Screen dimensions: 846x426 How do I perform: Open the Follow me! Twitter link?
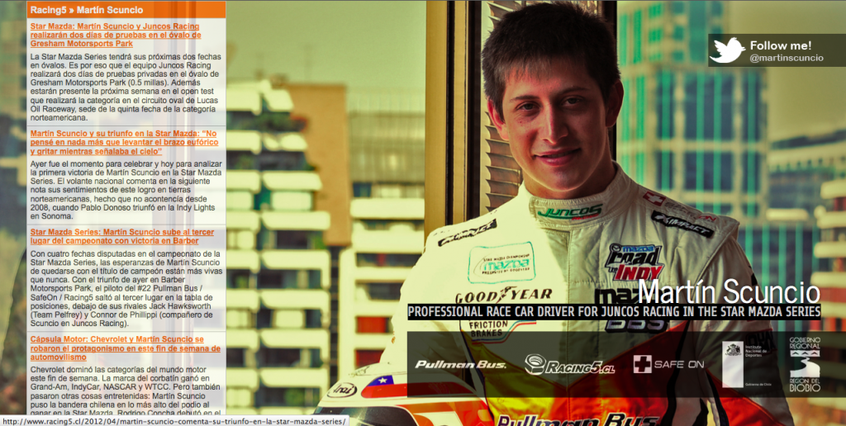pos(780,46)
